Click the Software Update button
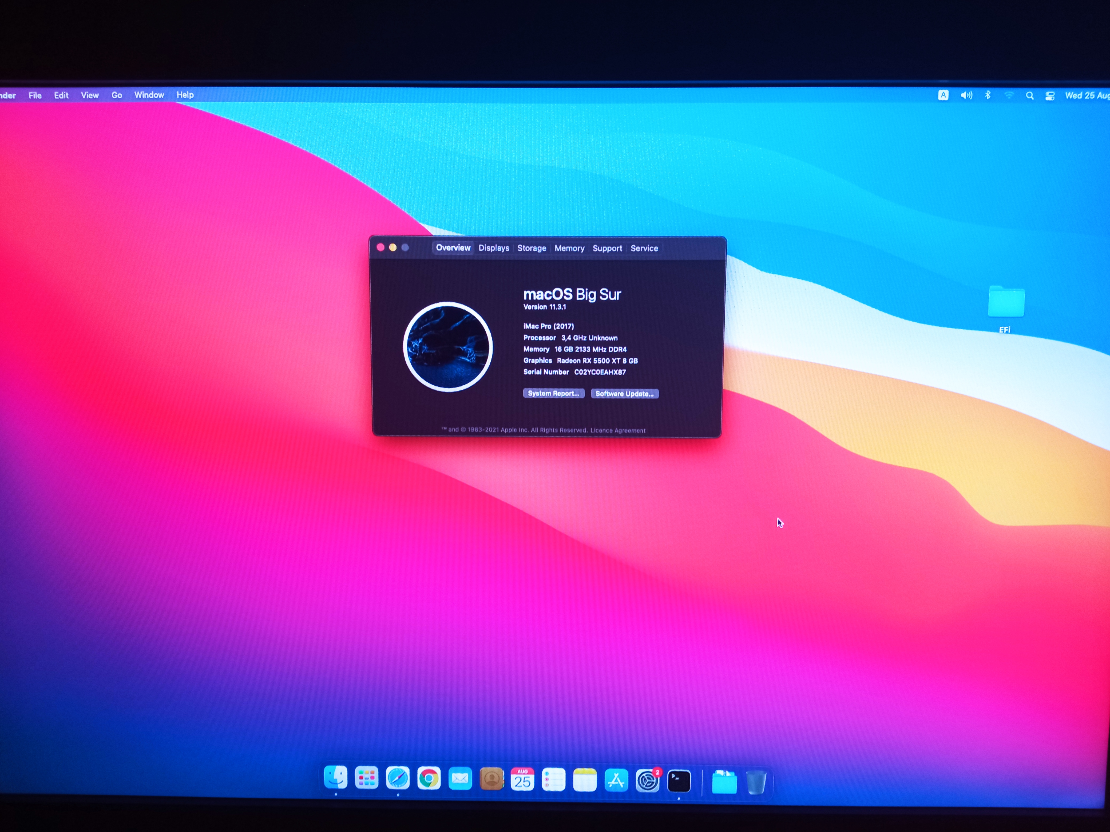The height and width of the screenshot is (832, 1110). (624, 394)
